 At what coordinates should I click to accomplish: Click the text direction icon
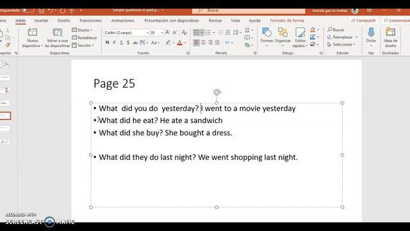(247, 30)
